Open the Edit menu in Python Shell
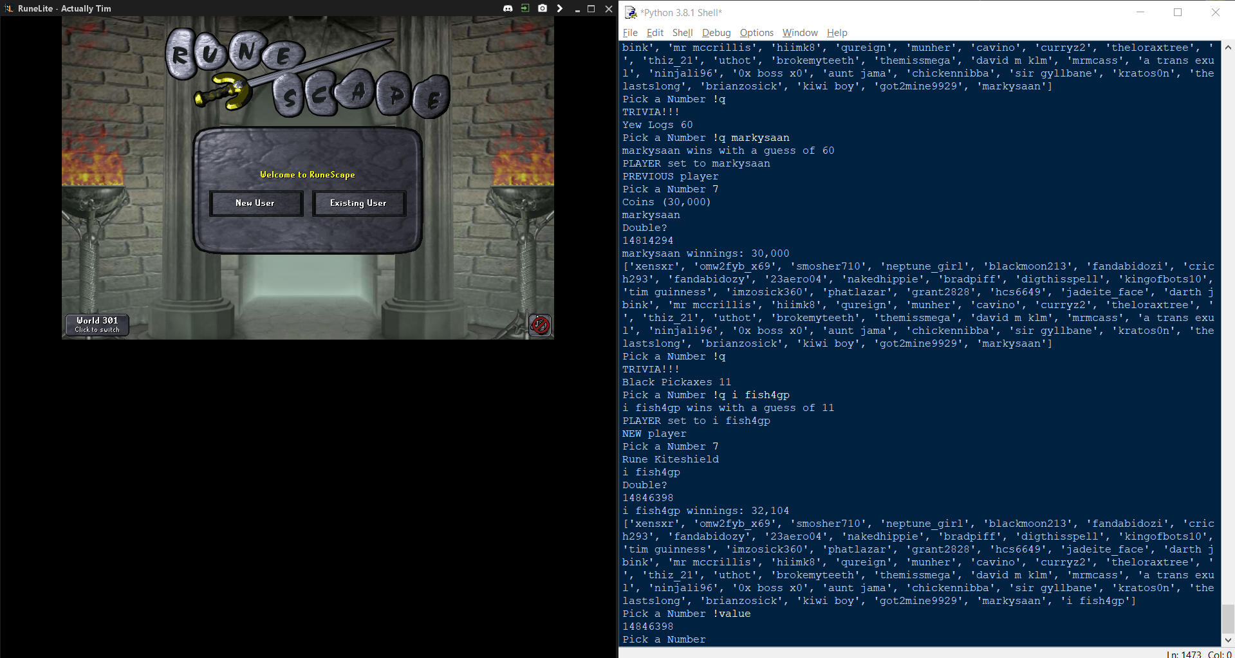Image resolution: width=1235 pixels, height=658 pixels. (x=655, y=33)
